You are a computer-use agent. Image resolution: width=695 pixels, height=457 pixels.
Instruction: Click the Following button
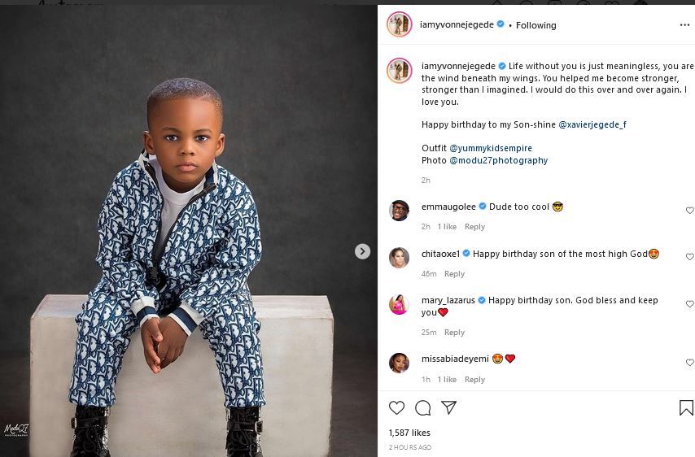[536, 25]
